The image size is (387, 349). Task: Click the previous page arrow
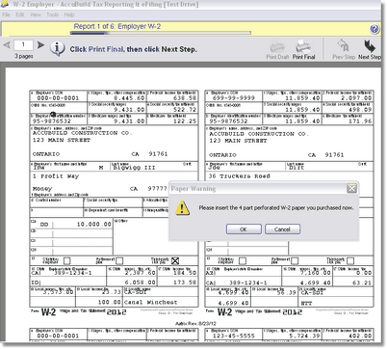[x=7, y=45]
